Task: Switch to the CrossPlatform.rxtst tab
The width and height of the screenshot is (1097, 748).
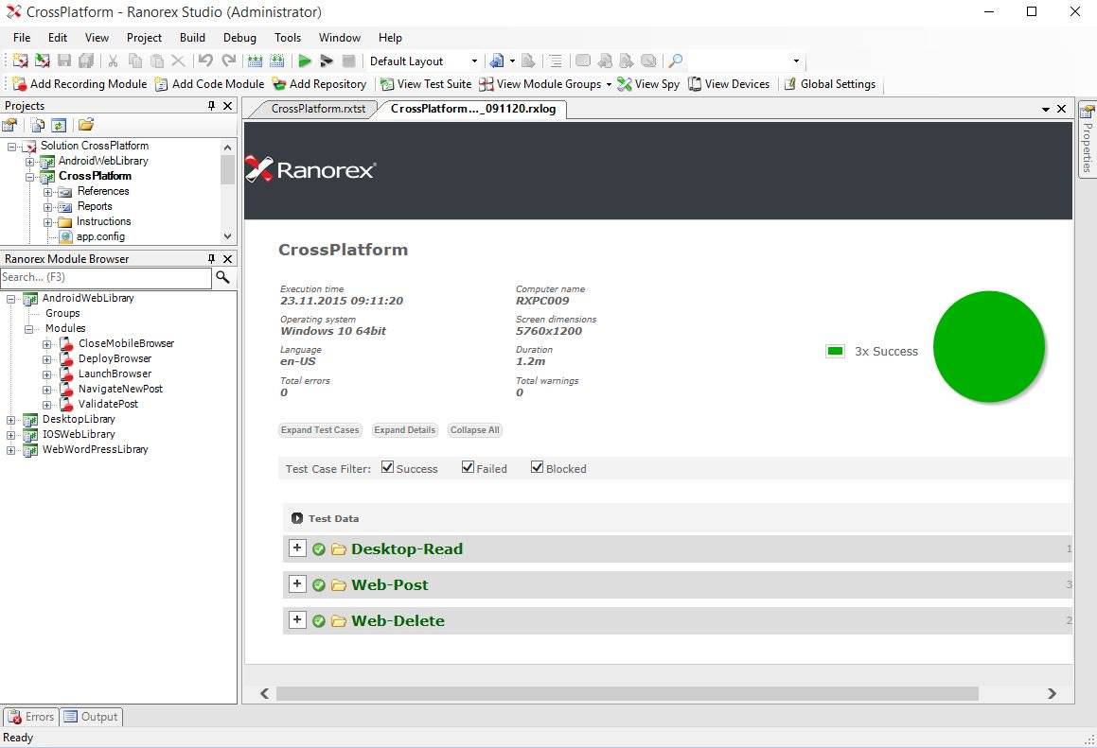Action: (x=312, y=109)
